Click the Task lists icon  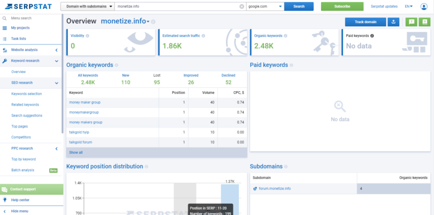[4, 39]
